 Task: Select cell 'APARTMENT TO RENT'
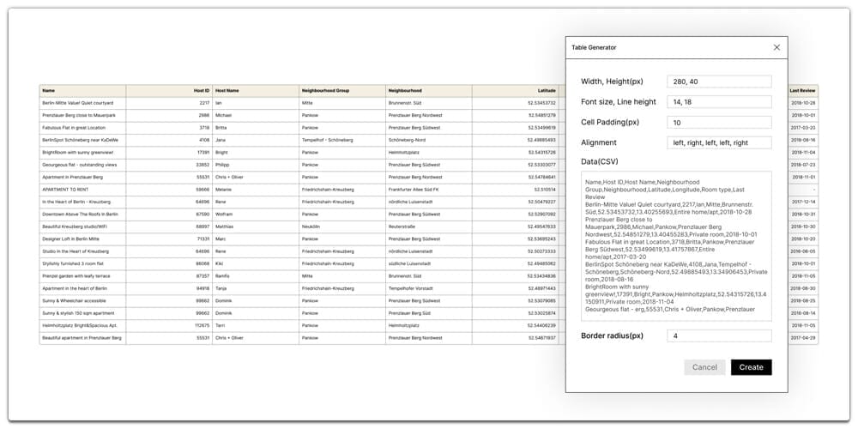[x=82, y=190]
